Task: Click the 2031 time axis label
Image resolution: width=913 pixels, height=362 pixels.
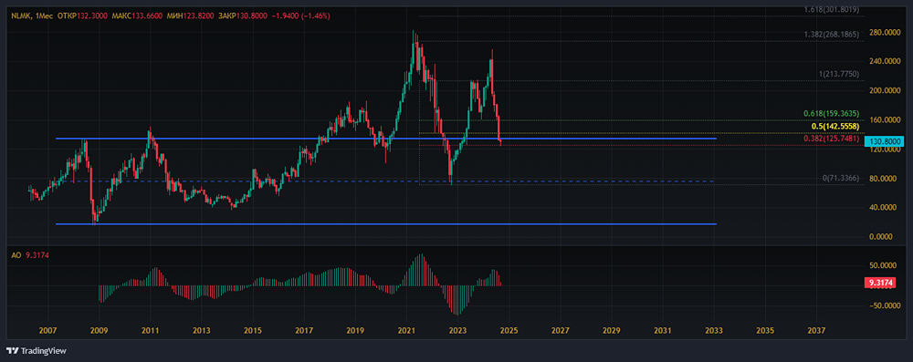Action: pyautogui.click(x=662, y=330)
